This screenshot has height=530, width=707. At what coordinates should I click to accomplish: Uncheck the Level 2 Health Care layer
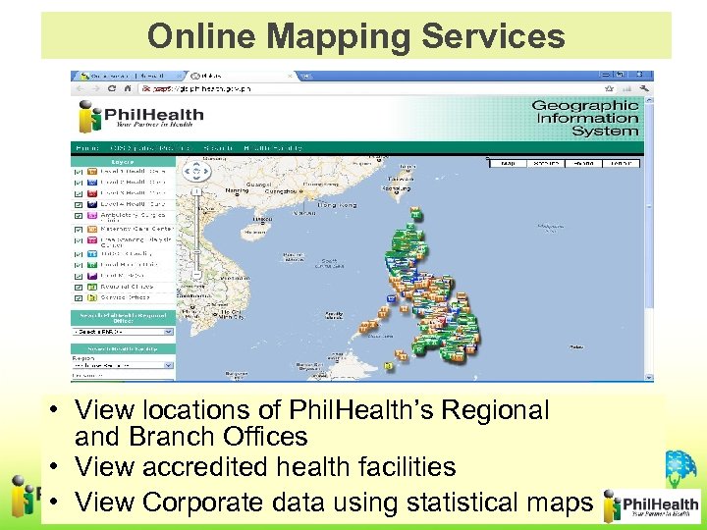point(79,183)
